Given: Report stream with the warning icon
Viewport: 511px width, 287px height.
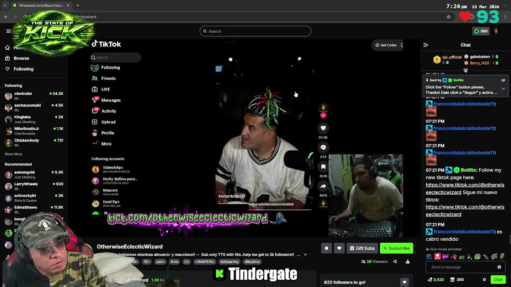Looking at the screenshot, I should coord(408,261).
